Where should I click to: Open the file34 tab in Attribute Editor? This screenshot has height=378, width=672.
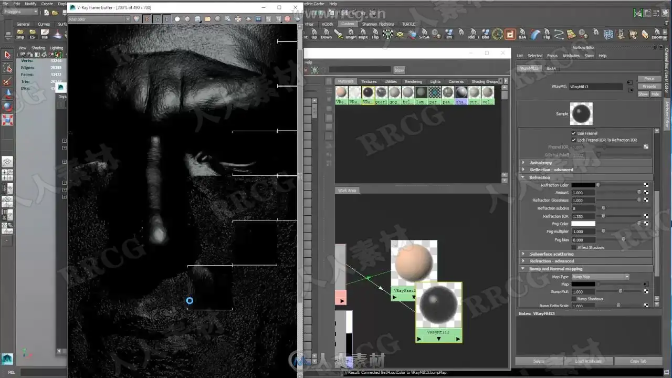coord(551,68)
